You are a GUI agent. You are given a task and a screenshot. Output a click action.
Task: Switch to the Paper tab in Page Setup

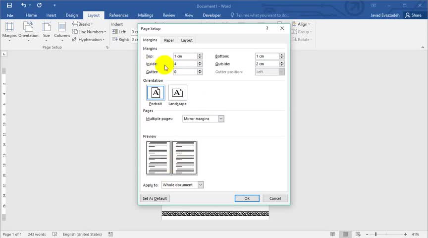click(169, 40)
